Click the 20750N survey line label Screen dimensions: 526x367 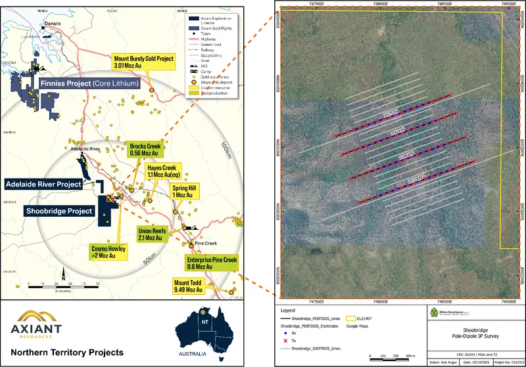[x=391, y=114]
